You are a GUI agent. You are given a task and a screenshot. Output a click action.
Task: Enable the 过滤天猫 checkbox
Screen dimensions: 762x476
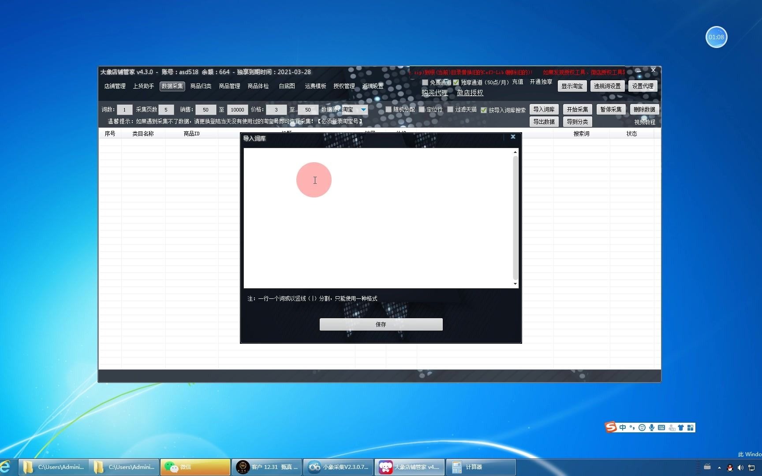tap(450, 109)
